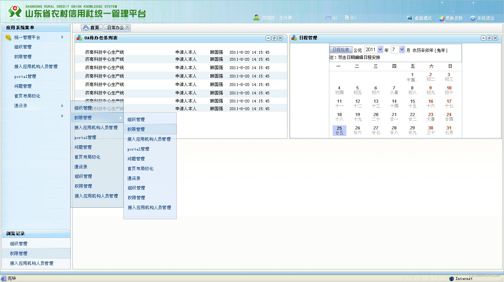Select highlighted 权限管理 in the rightmost submenu

pos(150,129)
